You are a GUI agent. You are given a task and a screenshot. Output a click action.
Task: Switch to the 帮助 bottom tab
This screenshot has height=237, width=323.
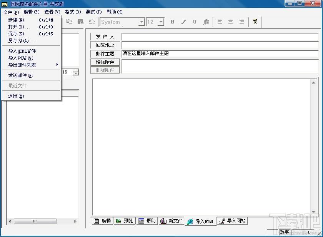147,221
